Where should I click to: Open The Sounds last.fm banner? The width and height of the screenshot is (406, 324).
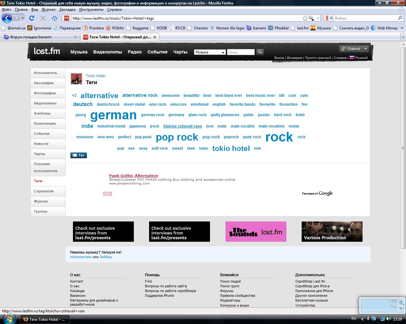(x=256, y=232)
